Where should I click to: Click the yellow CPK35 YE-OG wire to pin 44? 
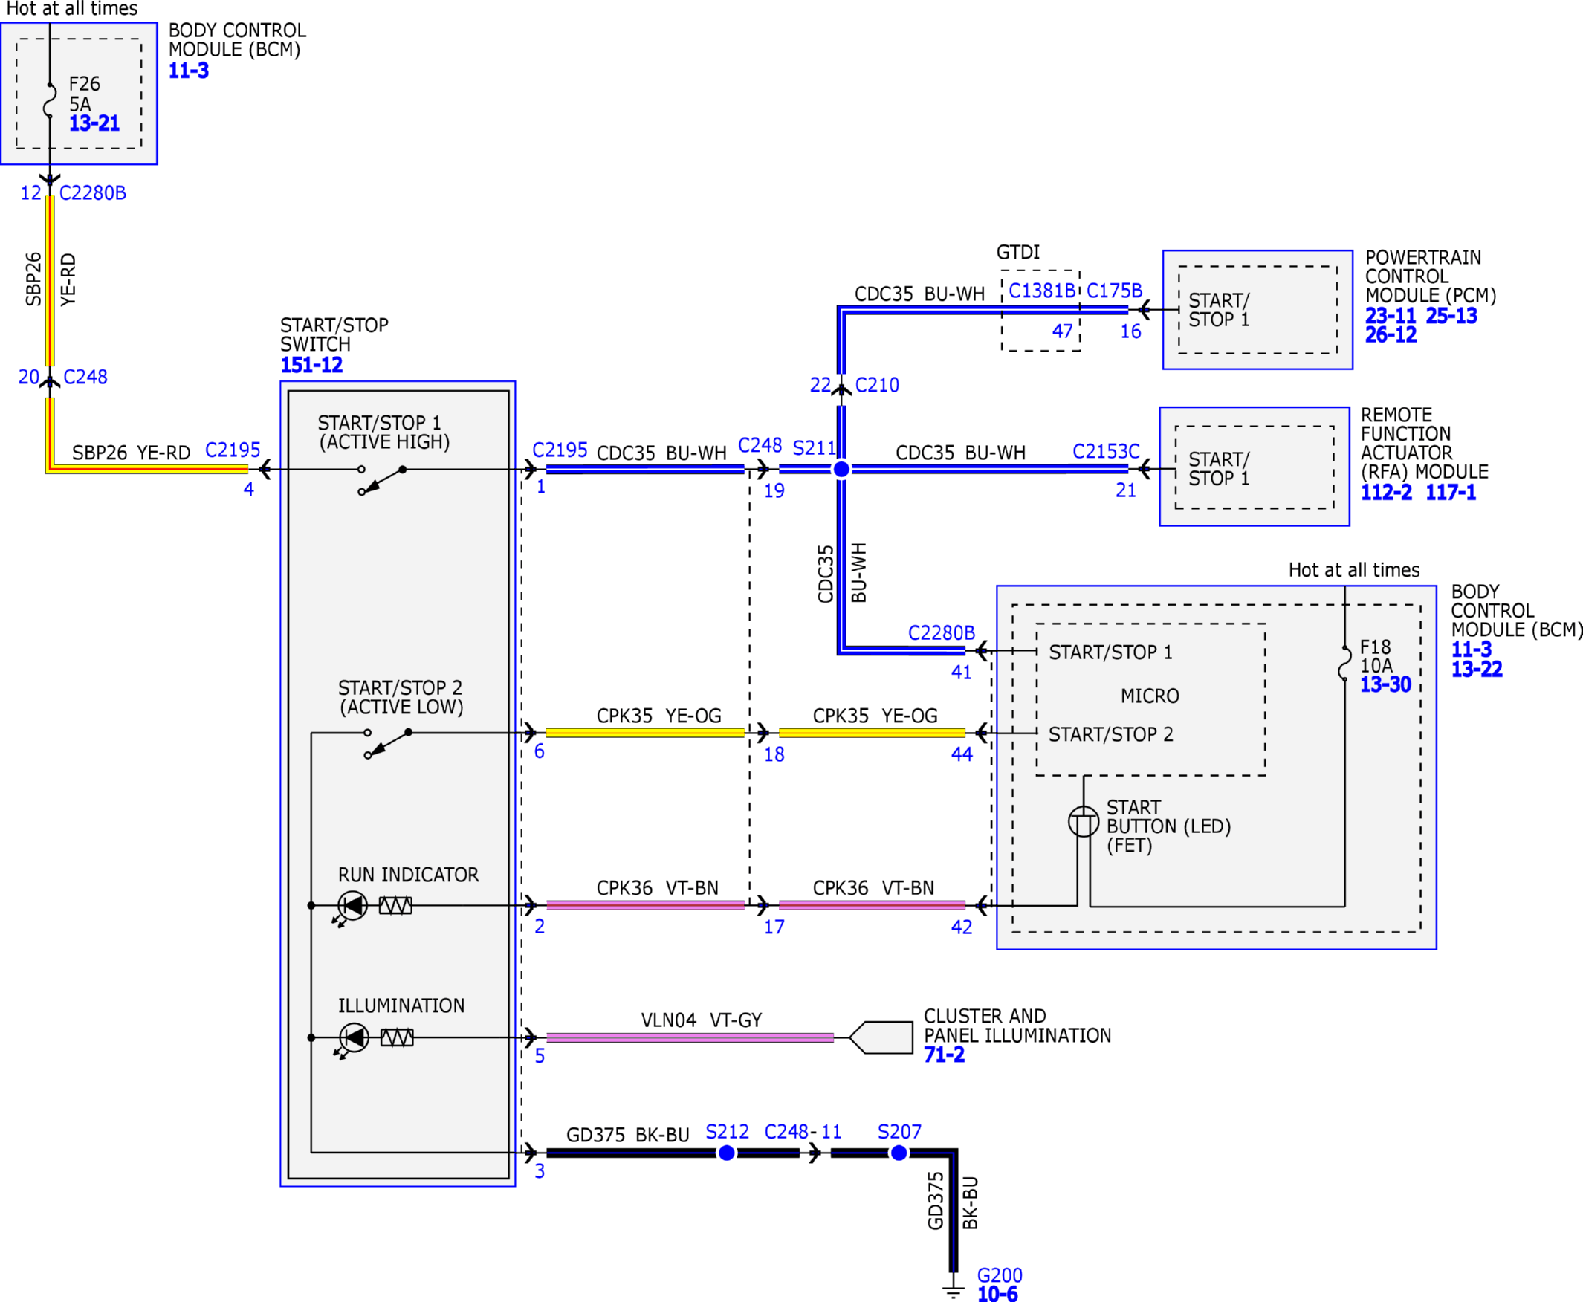pos(872,733)
